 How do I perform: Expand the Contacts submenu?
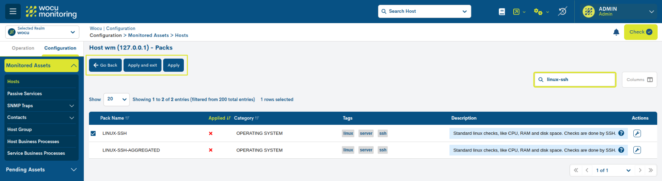click(72, 118)
